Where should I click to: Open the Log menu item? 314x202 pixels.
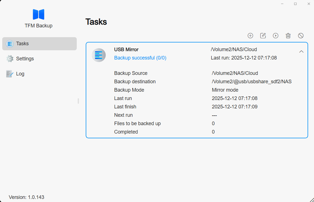pos(20,74)
